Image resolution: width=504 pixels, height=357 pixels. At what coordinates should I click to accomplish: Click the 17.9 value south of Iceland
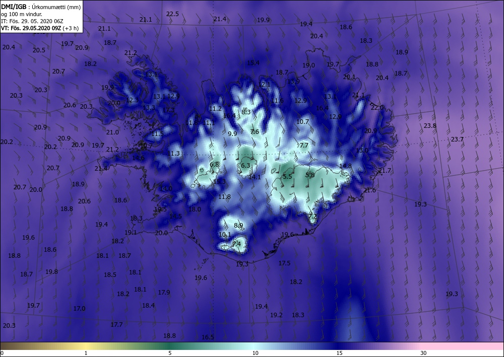(x=164, y=292)
